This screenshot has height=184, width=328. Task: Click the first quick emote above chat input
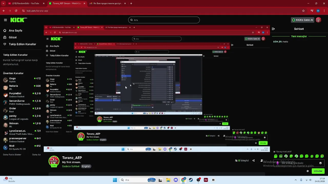point(276,156)
